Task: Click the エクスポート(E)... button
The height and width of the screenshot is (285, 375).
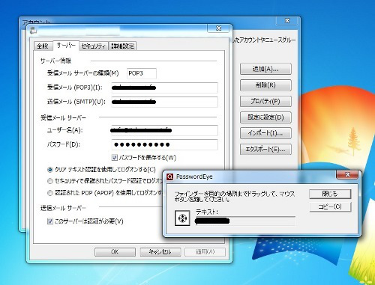Action: [265, 150]
